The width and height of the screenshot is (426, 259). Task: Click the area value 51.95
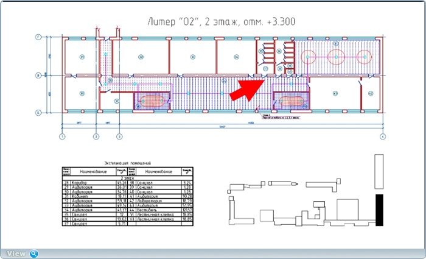(187, 205)
